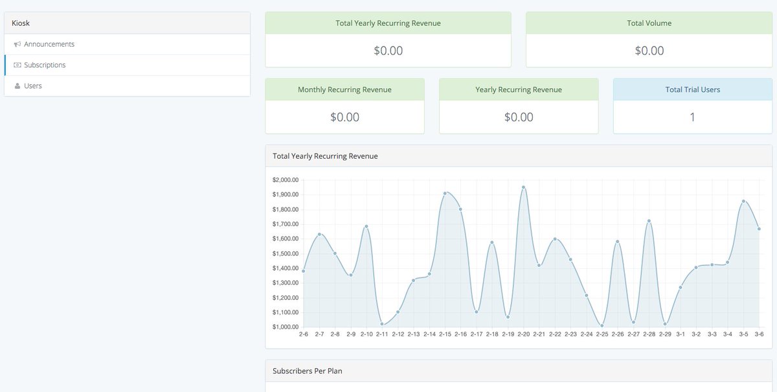Viewport: 777px width, 392px height.
Task: Click the $0.00 value under Monthly Recurring Revenue
Action: click(344, 117)
